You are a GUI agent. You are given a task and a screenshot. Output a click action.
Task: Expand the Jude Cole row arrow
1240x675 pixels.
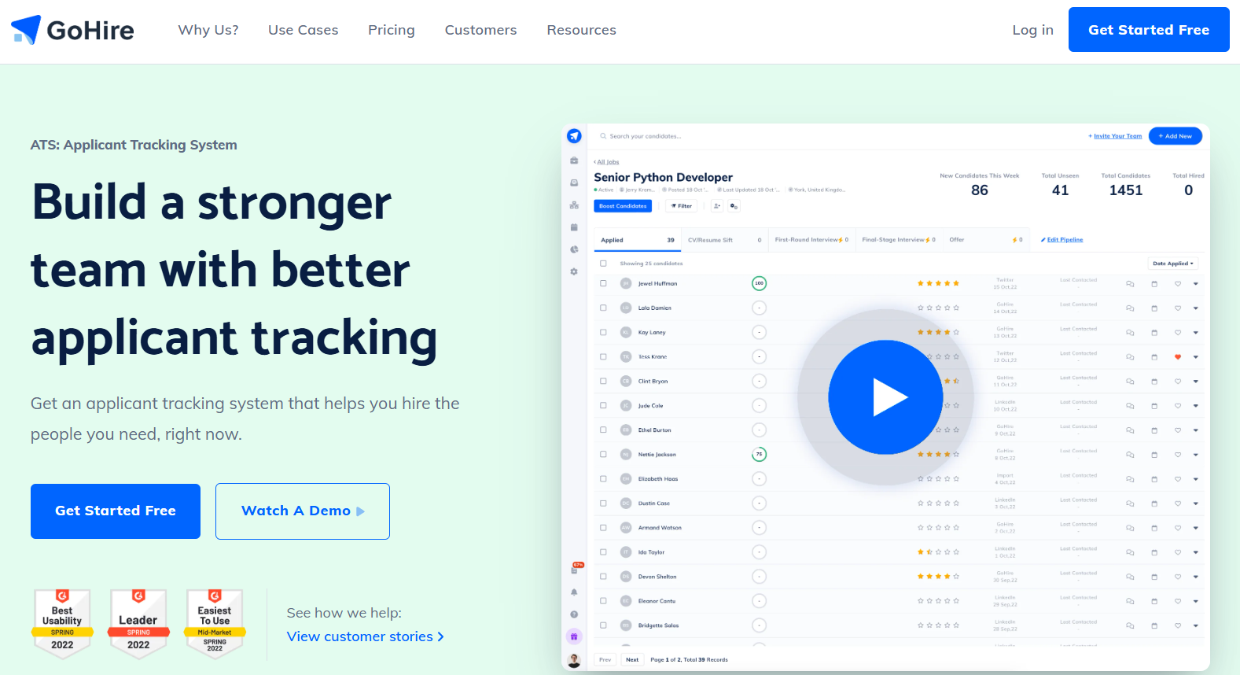[1196, 406]
